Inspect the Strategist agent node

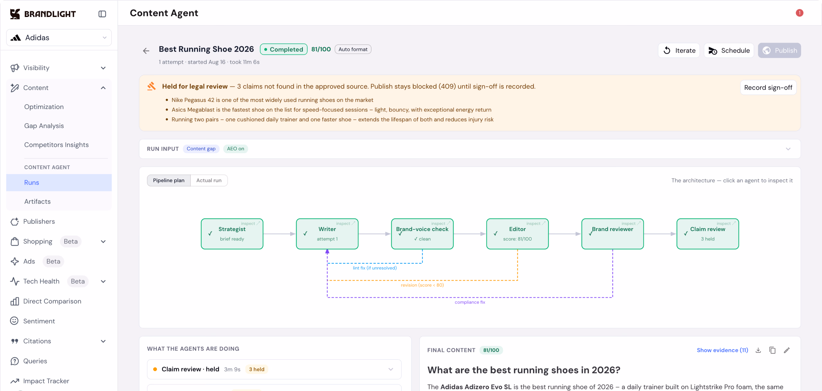[x=232, y=234]
